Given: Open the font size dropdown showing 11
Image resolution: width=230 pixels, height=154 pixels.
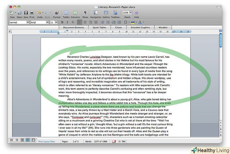Looking at the screenshot, I should point(56,22).
